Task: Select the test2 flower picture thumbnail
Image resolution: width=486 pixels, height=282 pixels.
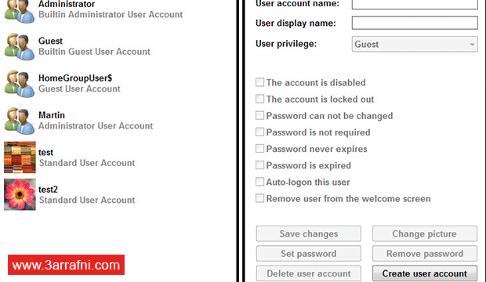Action: point(20,194)
